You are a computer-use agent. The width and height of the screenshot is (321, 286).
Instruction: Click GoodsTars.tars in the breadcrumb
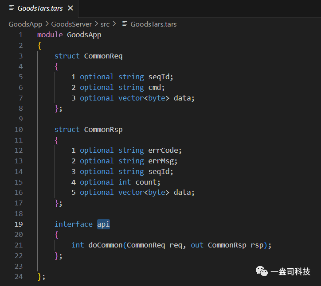click(153, 24)
